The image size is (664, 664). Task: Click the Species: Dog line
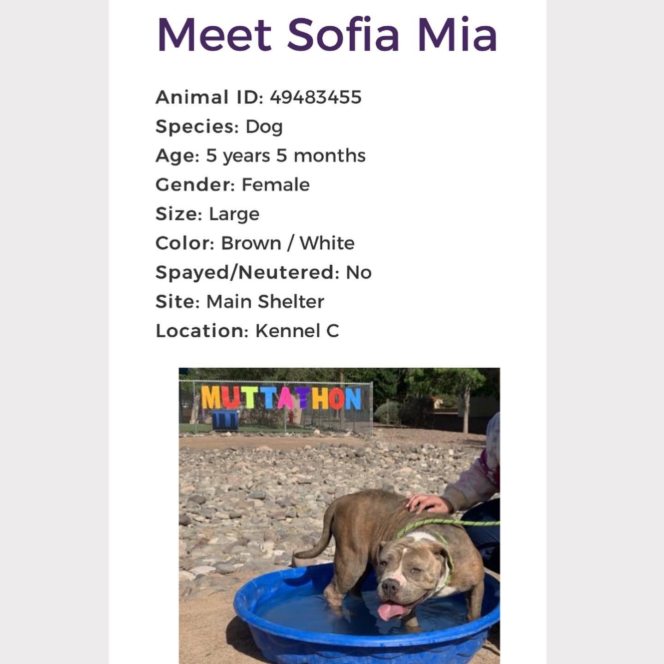[x=219, y=127]
